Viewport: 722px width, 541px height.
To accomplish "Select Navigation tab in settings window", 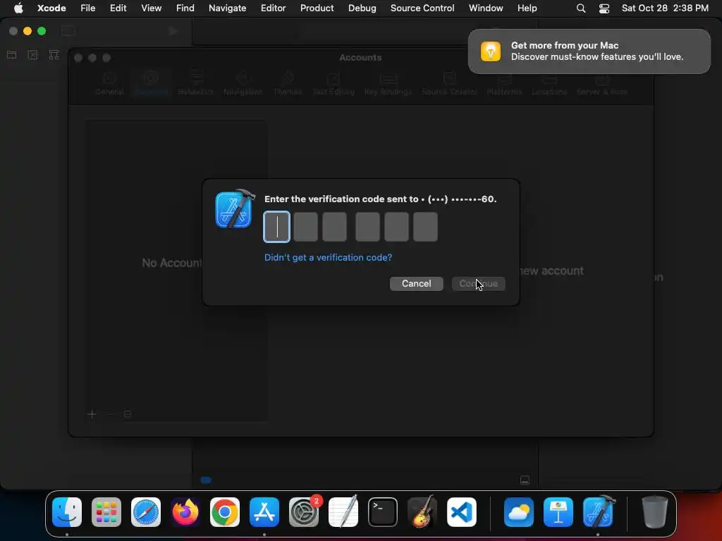I will click(243, 84).
